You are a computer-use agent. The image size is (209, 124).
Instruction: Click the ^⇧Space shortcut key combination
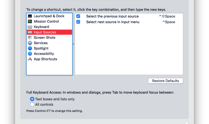pyautogui.click(x=167, y=16)
